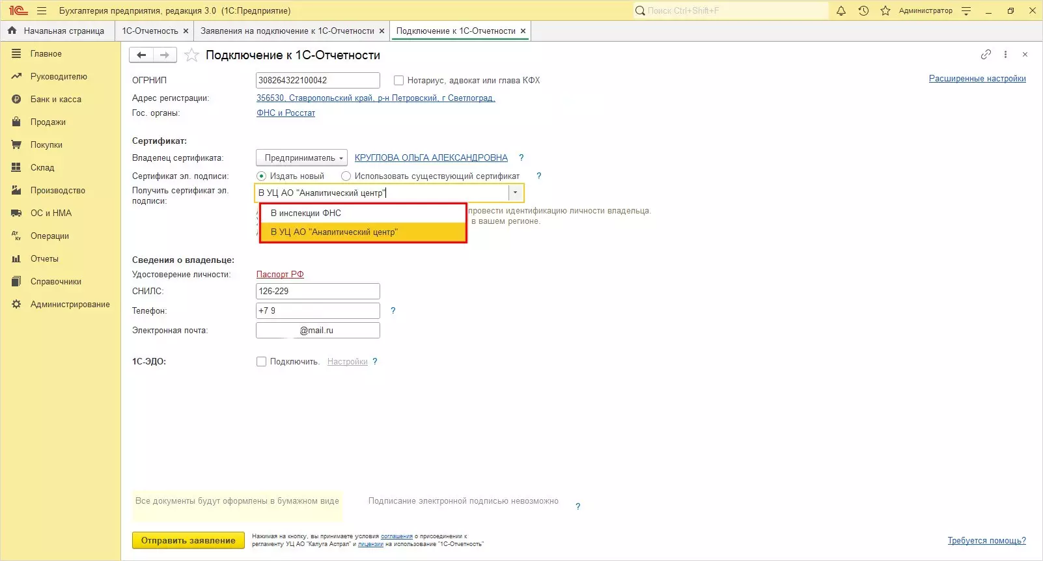Open Руководителю section in sidebar

pos(59,77)
